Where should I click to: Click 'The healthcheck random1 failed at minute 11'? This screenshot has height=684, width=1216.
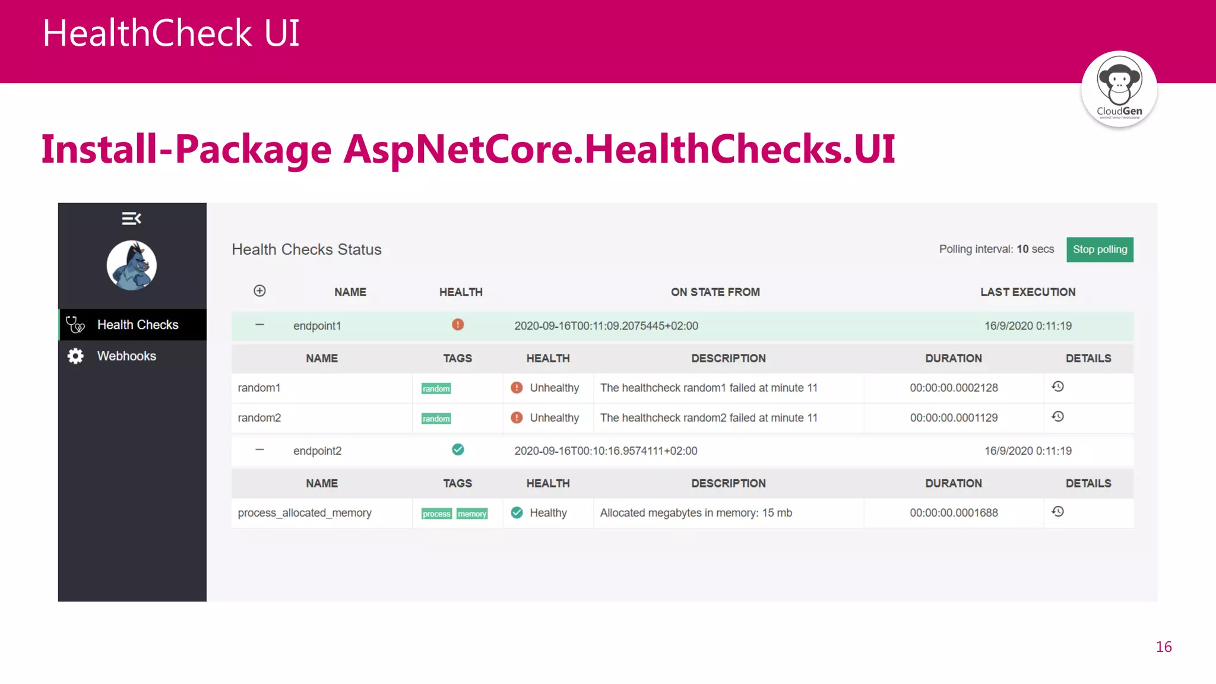point(709,388)
